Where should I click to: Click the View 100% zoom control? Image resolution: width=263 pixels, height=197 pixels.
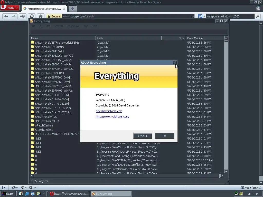point(251,188)
